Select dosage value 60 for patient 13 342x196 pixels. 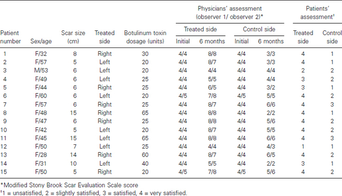(x=145, y=154)
